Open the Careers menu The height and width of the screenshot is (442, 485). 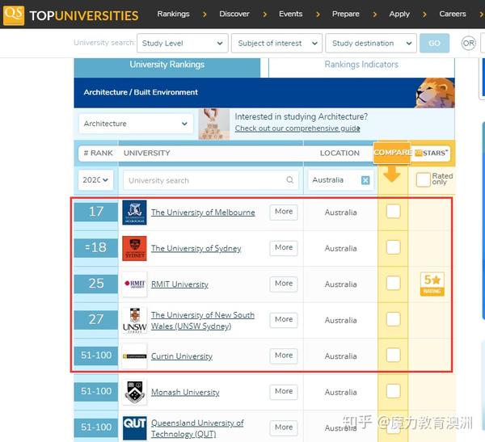452,14
